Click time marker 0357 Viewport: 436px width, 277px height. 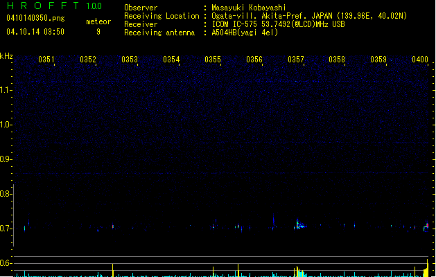(x=296, y=60)
